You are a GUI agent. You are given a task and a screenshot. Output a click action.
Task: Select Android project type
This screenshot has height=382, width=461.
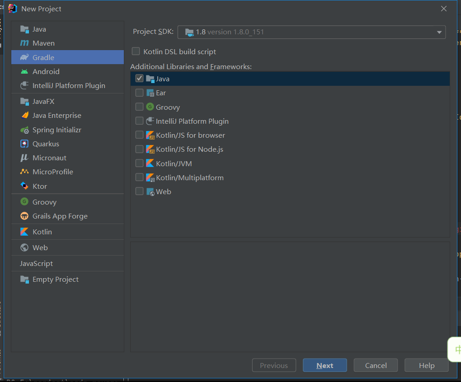[67, 72]
